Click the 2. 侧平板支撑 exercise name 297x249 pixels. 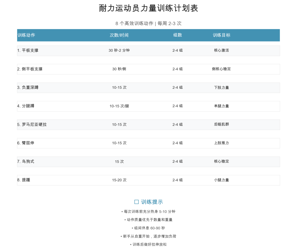click(30, 69)
